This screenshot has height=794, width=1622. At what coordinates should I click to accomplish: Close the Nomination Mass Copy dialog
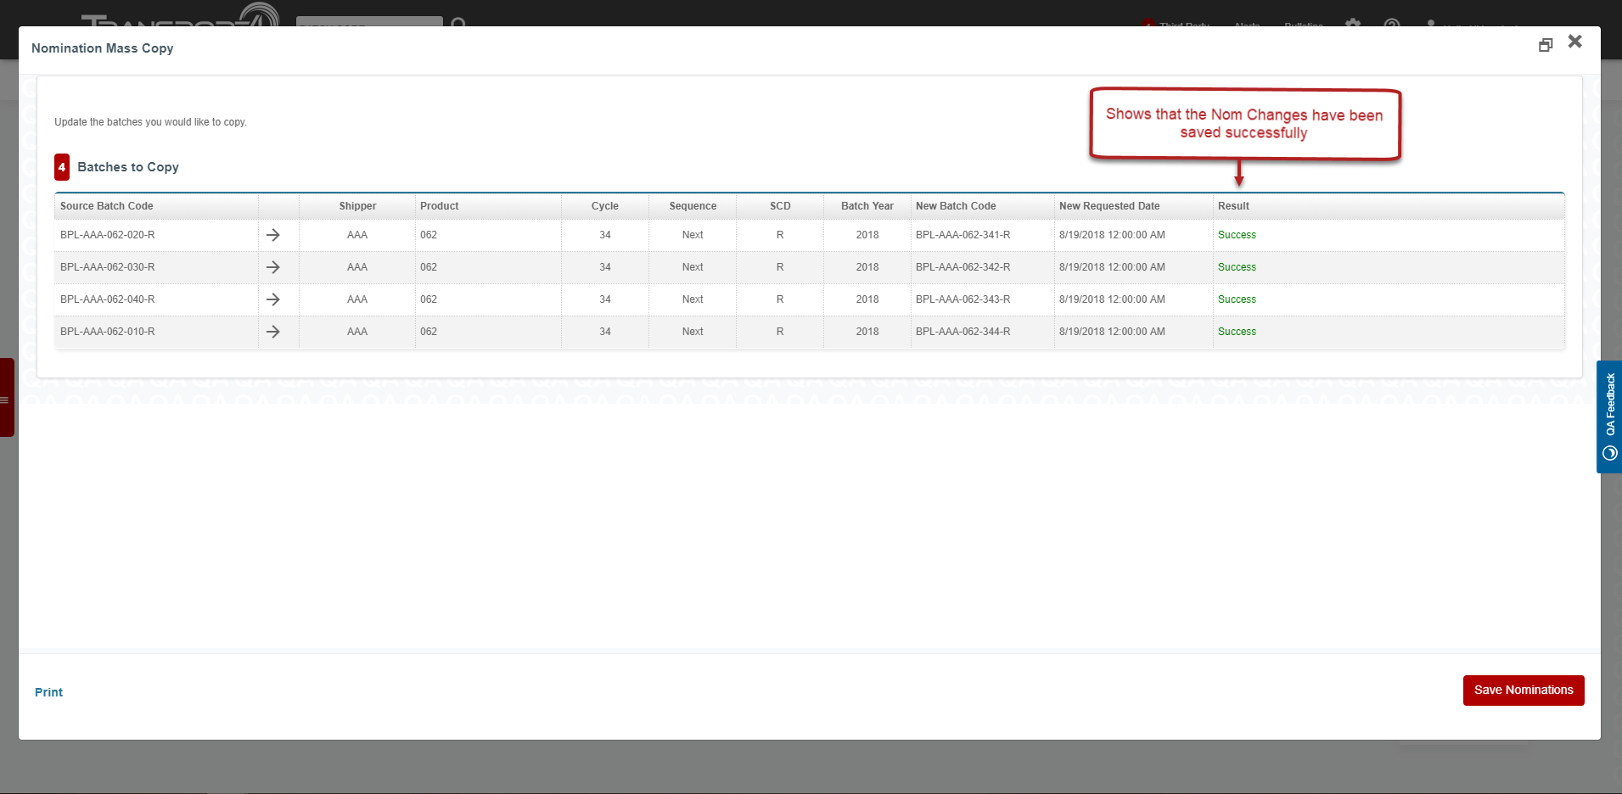click(1574, 42)
